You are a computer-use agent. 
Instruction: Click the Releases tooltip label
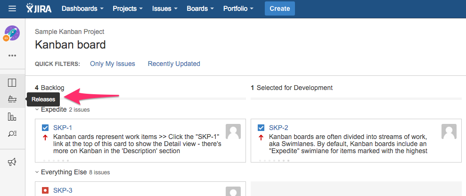click(43, 99)
